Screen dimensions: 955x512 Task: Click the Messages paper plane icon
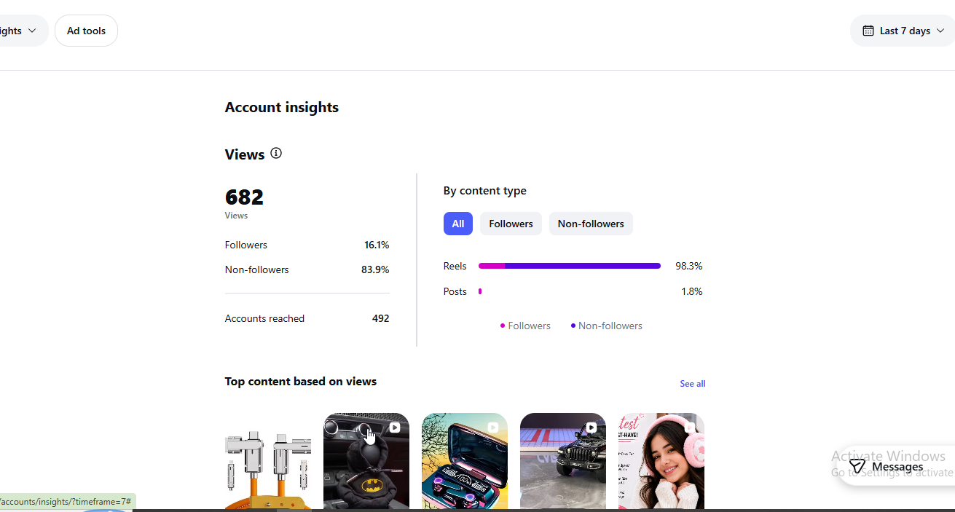(857, 467)
